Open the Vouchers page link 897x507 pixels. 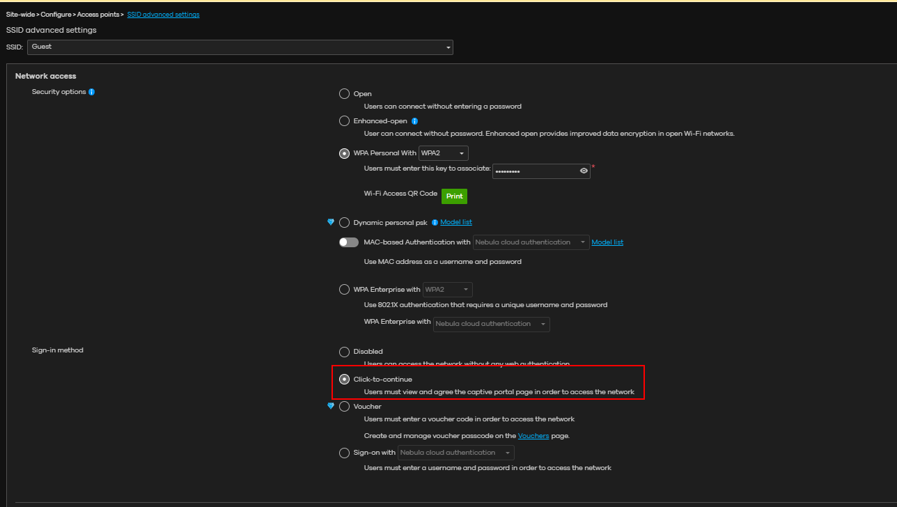pyautogui.click(x=533, y=436)
